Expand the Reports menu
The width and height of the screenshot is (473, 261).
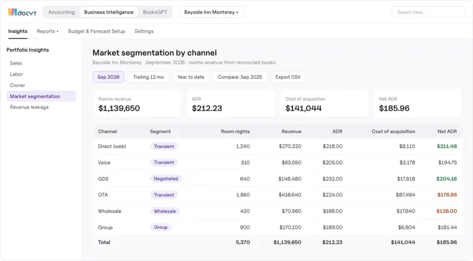pos(48,31)
